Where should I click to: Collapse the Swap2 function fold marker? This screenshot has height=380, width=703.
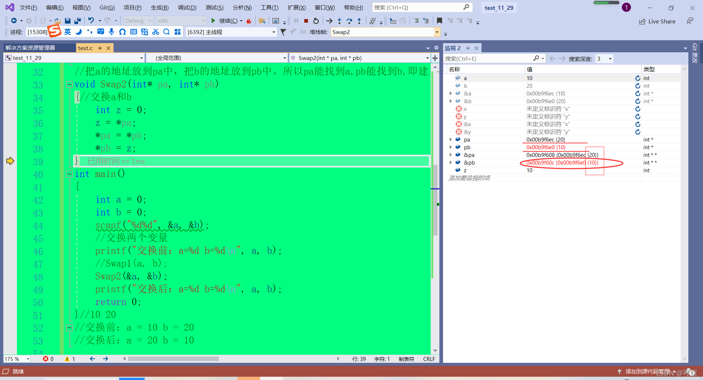(69, 84)
